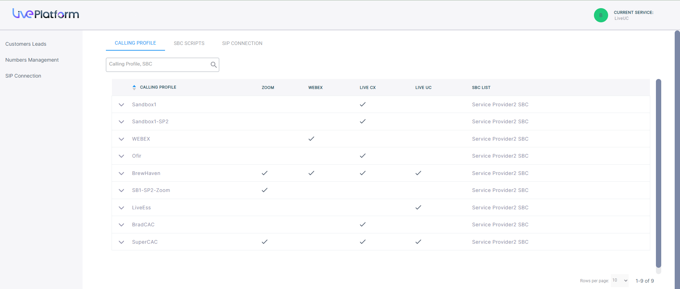Click SB1-SP2-Zoom Zoom checkmark

click(265, 190)
